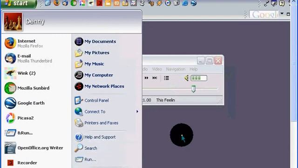Open the dropdown arrow beside Google box
This screenshot has width=298, height=168.
point(282,14)
